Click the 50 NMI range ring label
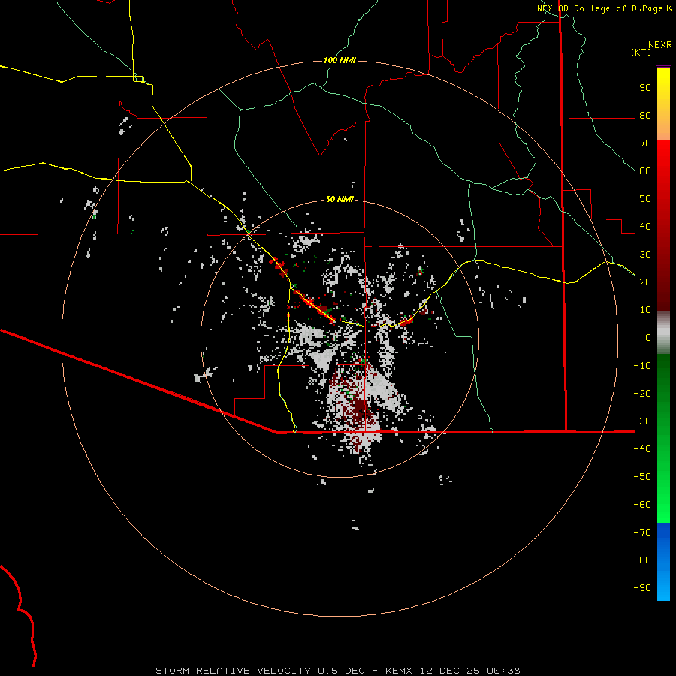The image size is (676, 676). (x=340, y=199)
